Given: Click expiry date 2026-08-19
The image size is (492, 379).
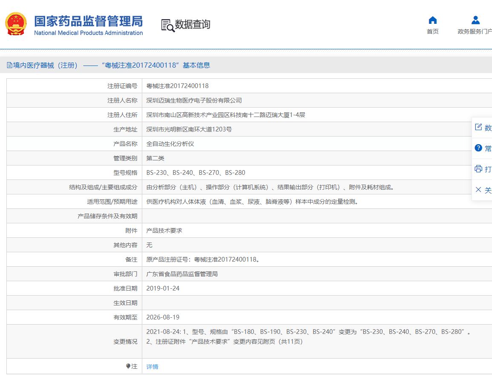Looking at the screenshot, I should (163, 317).
